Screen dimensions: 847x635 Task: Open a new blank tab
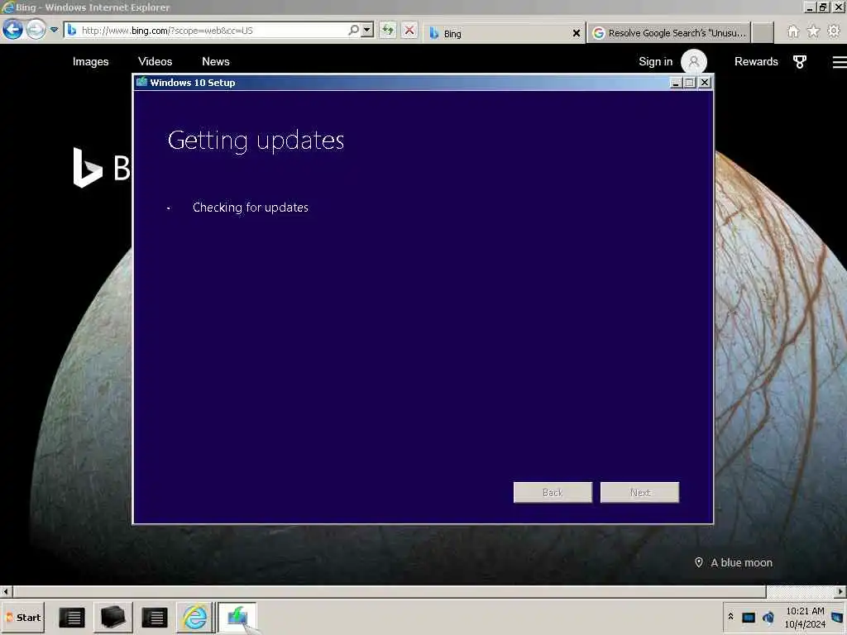point(763,33)
